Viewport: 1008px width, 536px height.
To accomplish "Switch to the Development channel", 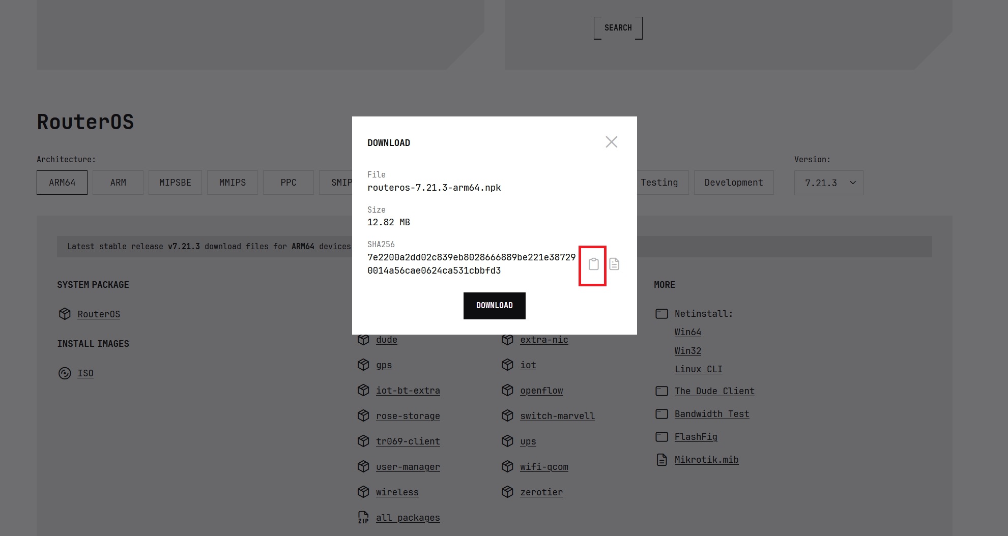I will click(734, 183).
